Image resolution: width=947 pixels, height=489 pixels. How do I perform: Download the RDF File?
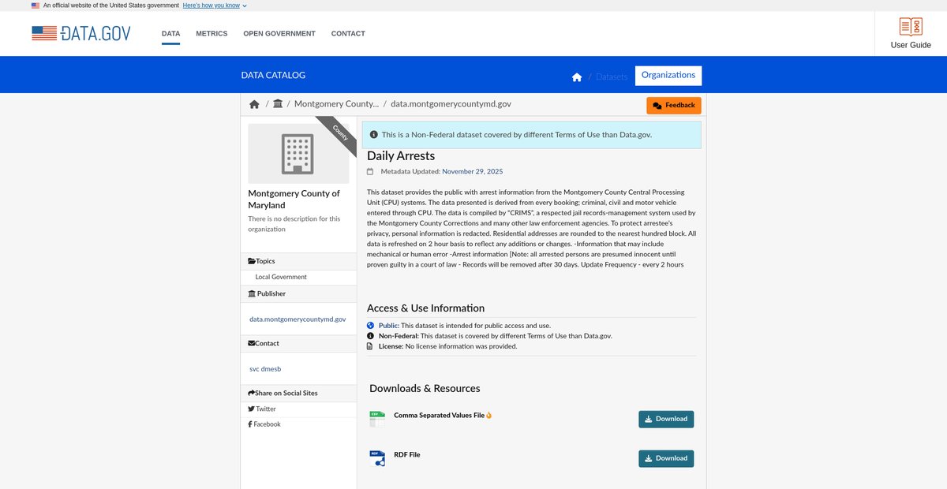666,458
